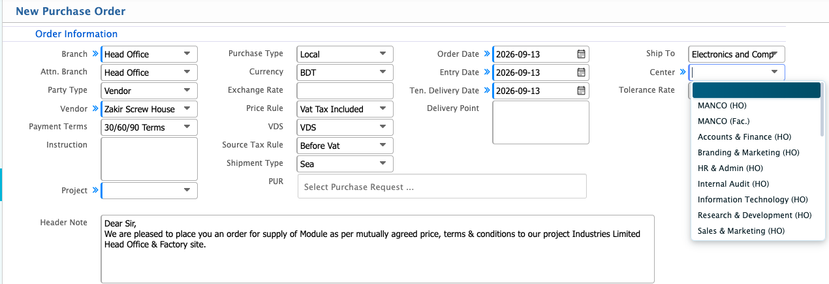Click the Entry Date field
Screen dimensions: 829x284
click(x=541, y=72)
